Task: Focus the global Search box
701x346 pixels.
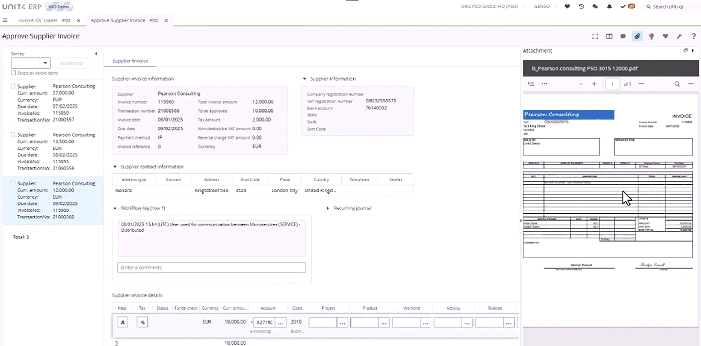Action: click(x=668, y=6)
